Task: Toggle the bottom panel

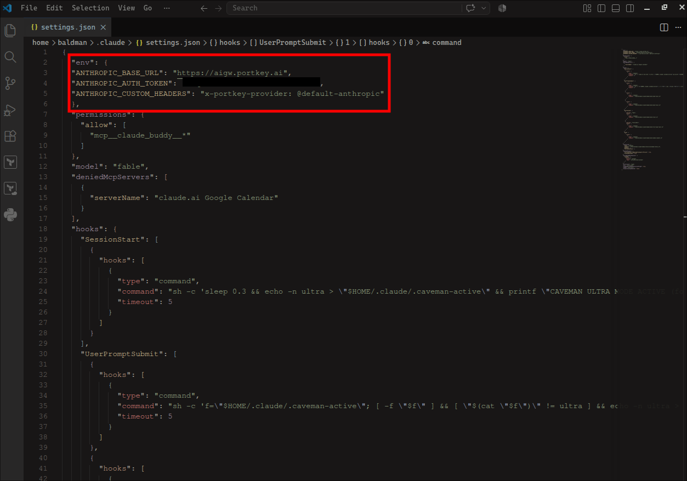Action: pyautogui.click(x=616, y=8)
